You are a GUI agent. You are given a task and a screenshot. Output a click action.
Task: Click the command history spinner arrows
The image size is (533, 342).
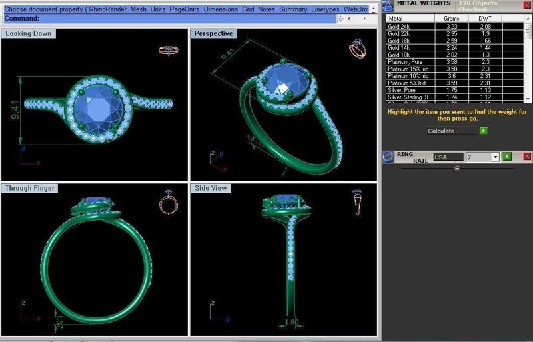[340, 19]
